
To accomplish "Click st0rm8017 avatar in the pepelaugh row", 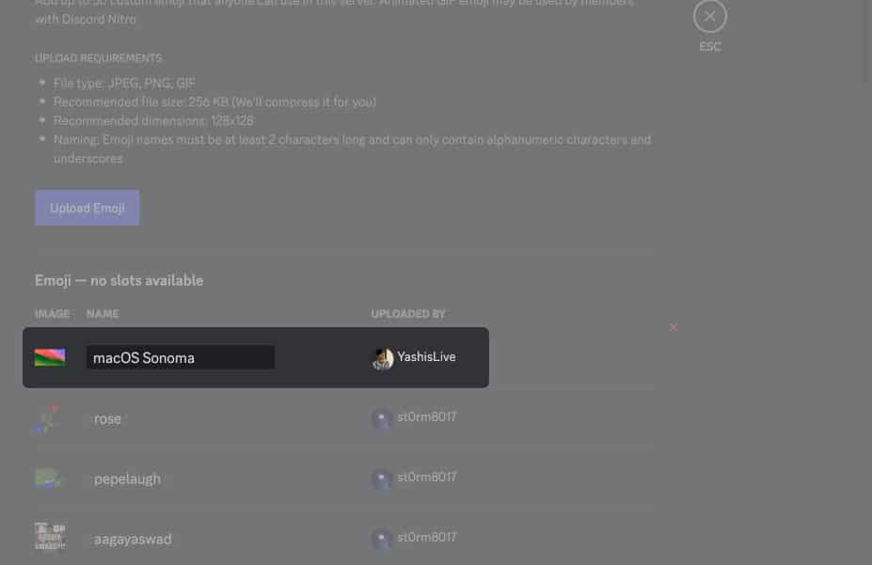I will click(382, 479).
